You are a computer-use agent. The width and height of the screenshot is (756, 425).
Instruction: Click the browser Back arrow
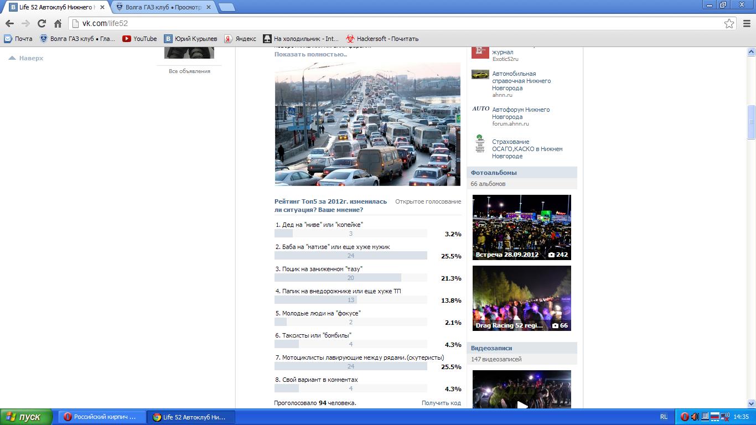coord(9,23)
